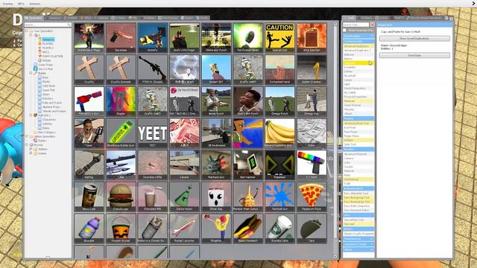This screenshot has height=268, width=477.
Task: Choose the blue paint splat Paintball Gun icon
Action: coord(279,197)
